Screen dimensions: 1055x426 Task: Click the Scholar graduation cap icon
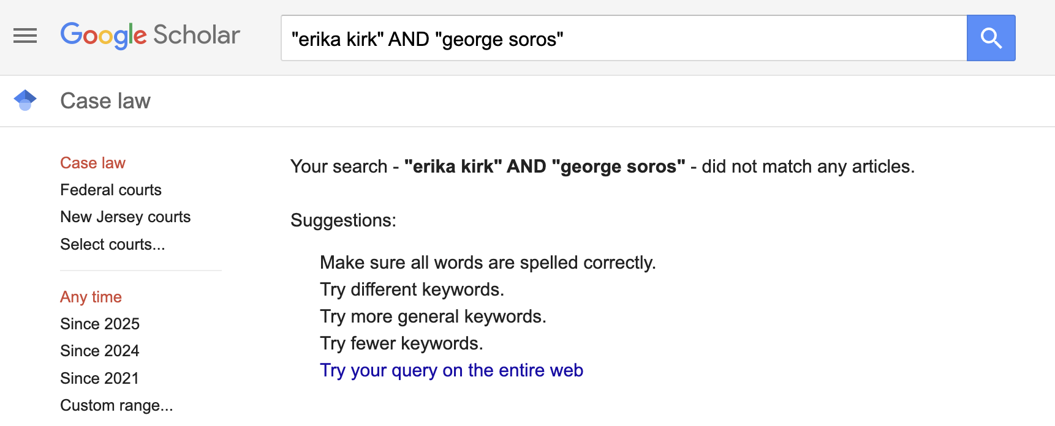coord(25,100)
